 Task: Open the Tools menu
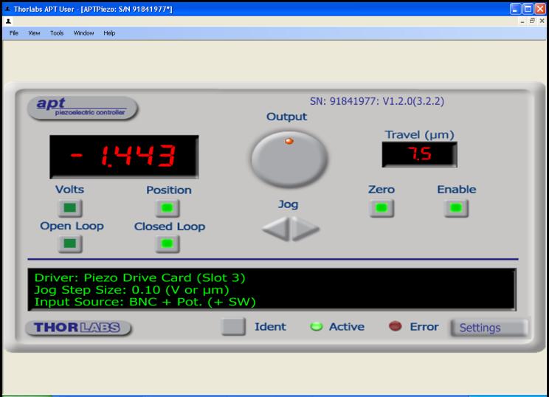click(57, 33)
